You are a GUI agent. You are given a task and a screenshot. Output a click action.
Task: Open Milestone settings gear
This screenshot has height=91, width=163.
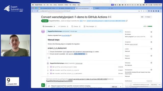click(x=151, y=63)
